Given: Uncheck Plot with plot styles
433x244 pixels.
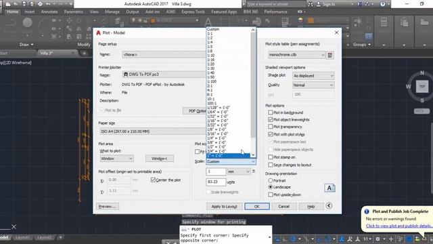Looking at the screenshot, I should [x=271, y=134].
